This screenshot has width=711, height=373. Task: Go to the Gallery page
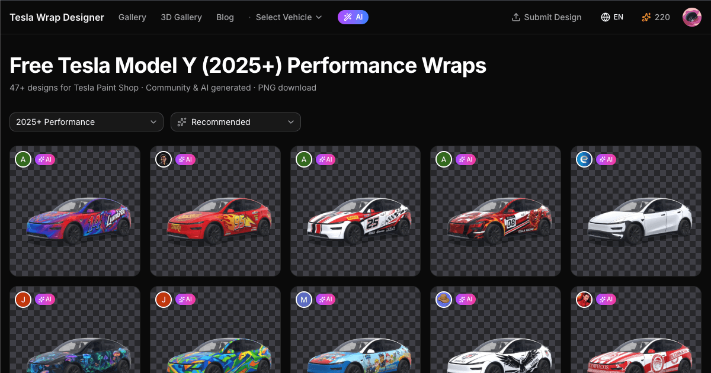coord(132,17)
